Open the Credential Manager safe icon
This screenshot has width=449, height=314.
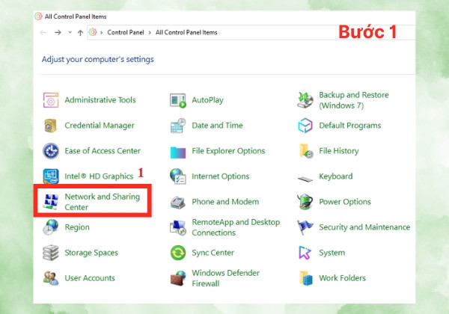pos(51,126)
